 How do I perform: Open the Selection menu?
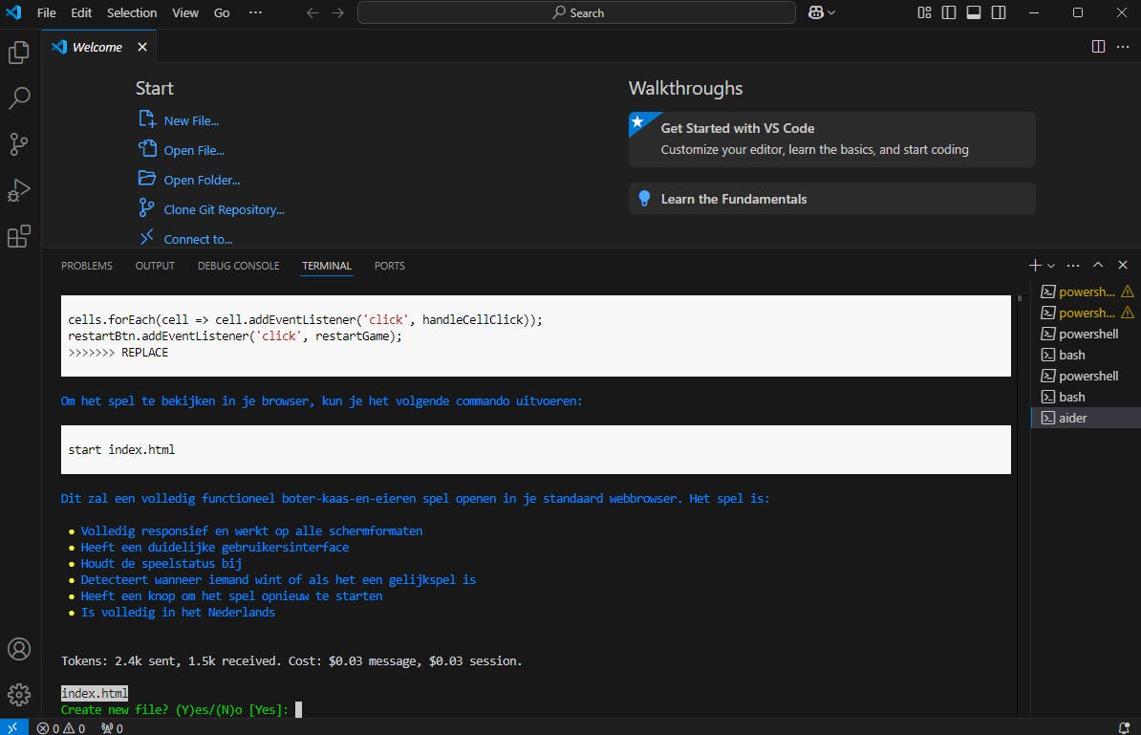[132, 12]
